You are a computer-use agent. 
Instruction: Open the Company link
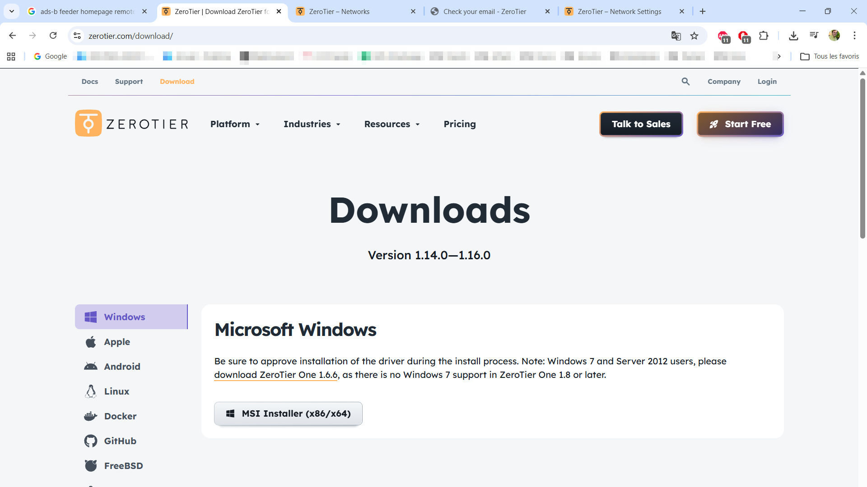pyautogui.click(x=724, y=82)
